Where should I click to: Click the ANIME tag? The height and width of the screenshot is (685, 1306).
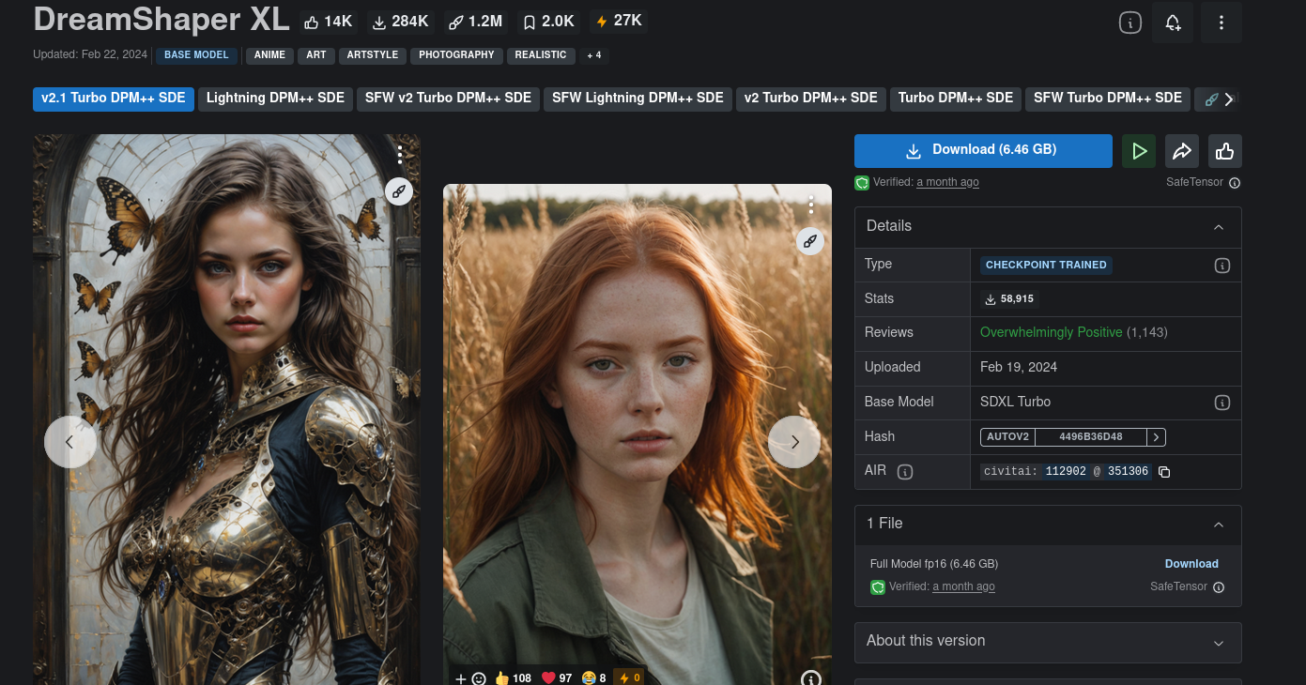pos(269,55)
